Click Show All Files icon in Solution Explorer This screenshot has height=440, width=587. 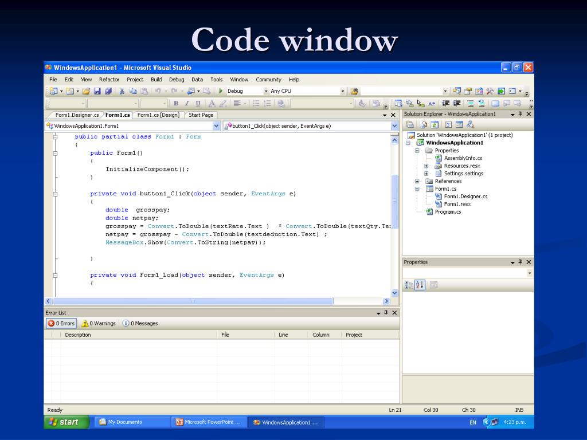pos(424,124)
